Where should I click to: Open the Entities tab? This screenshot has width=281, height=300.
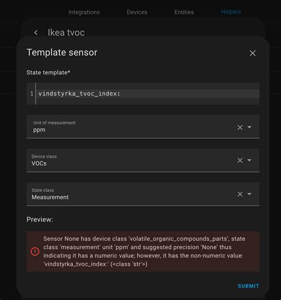pos(184,12)
